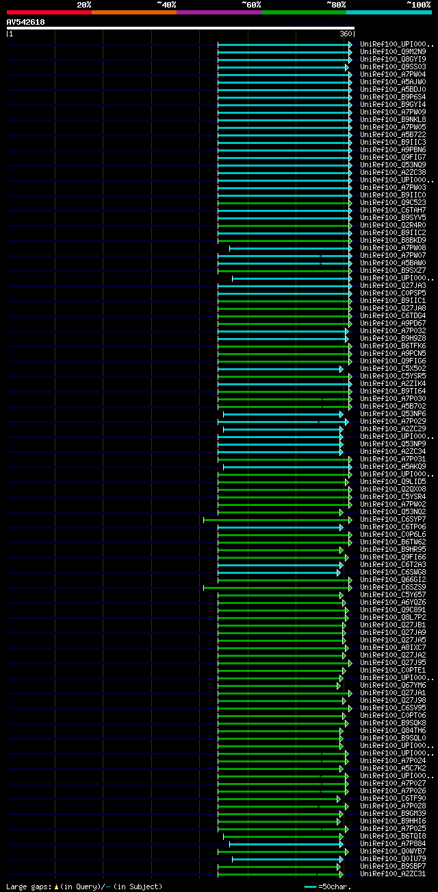Select hit label UniRef100_B9GM39
The image size is (438, 892).
(393, 813)
